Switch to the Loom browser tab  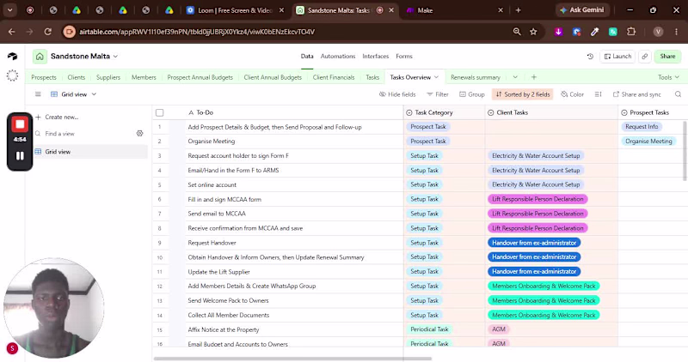(235, 10)
